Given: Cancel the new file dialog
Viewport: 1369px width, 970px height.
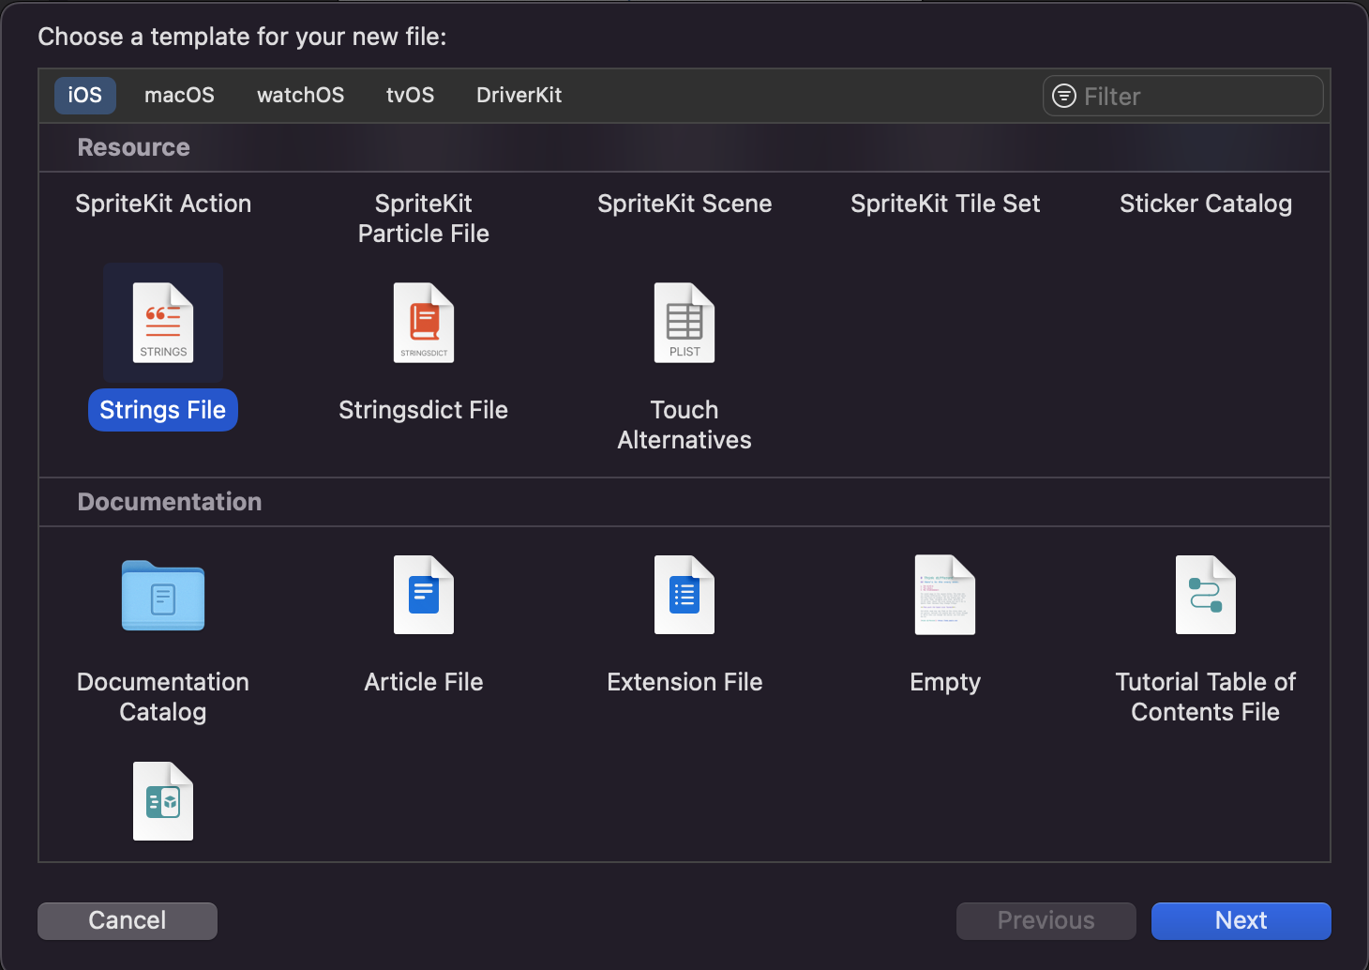Looking at the screenshot, I should pos(128,920).
